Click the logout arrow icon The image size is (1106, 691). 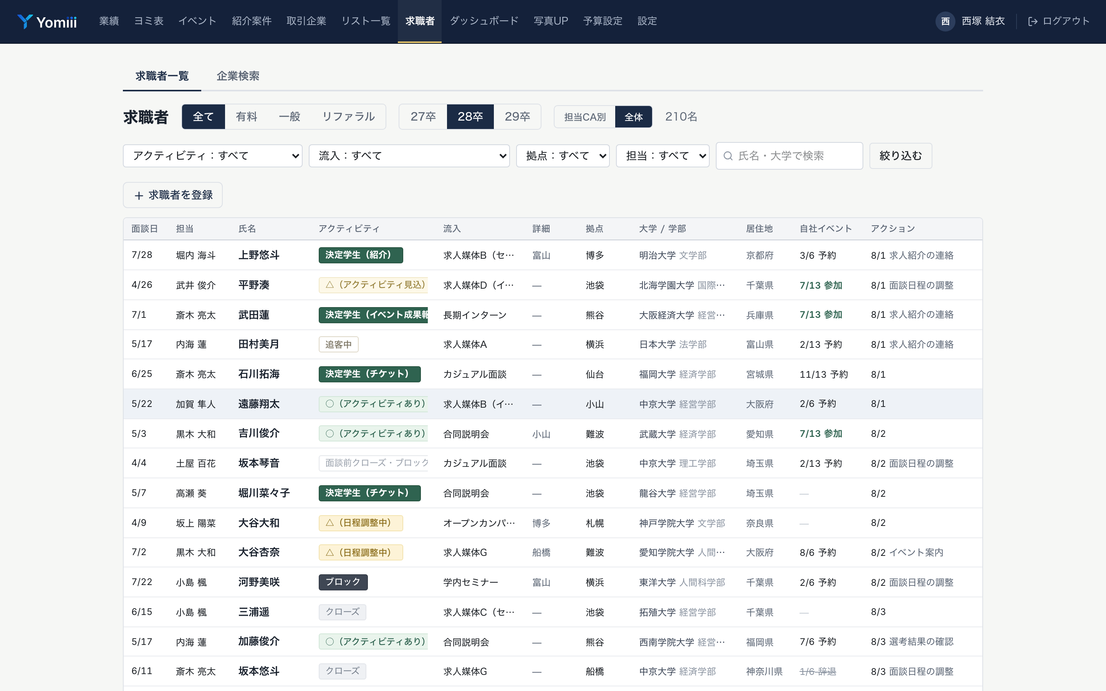pyautogui.click(x=1032, y=21)
